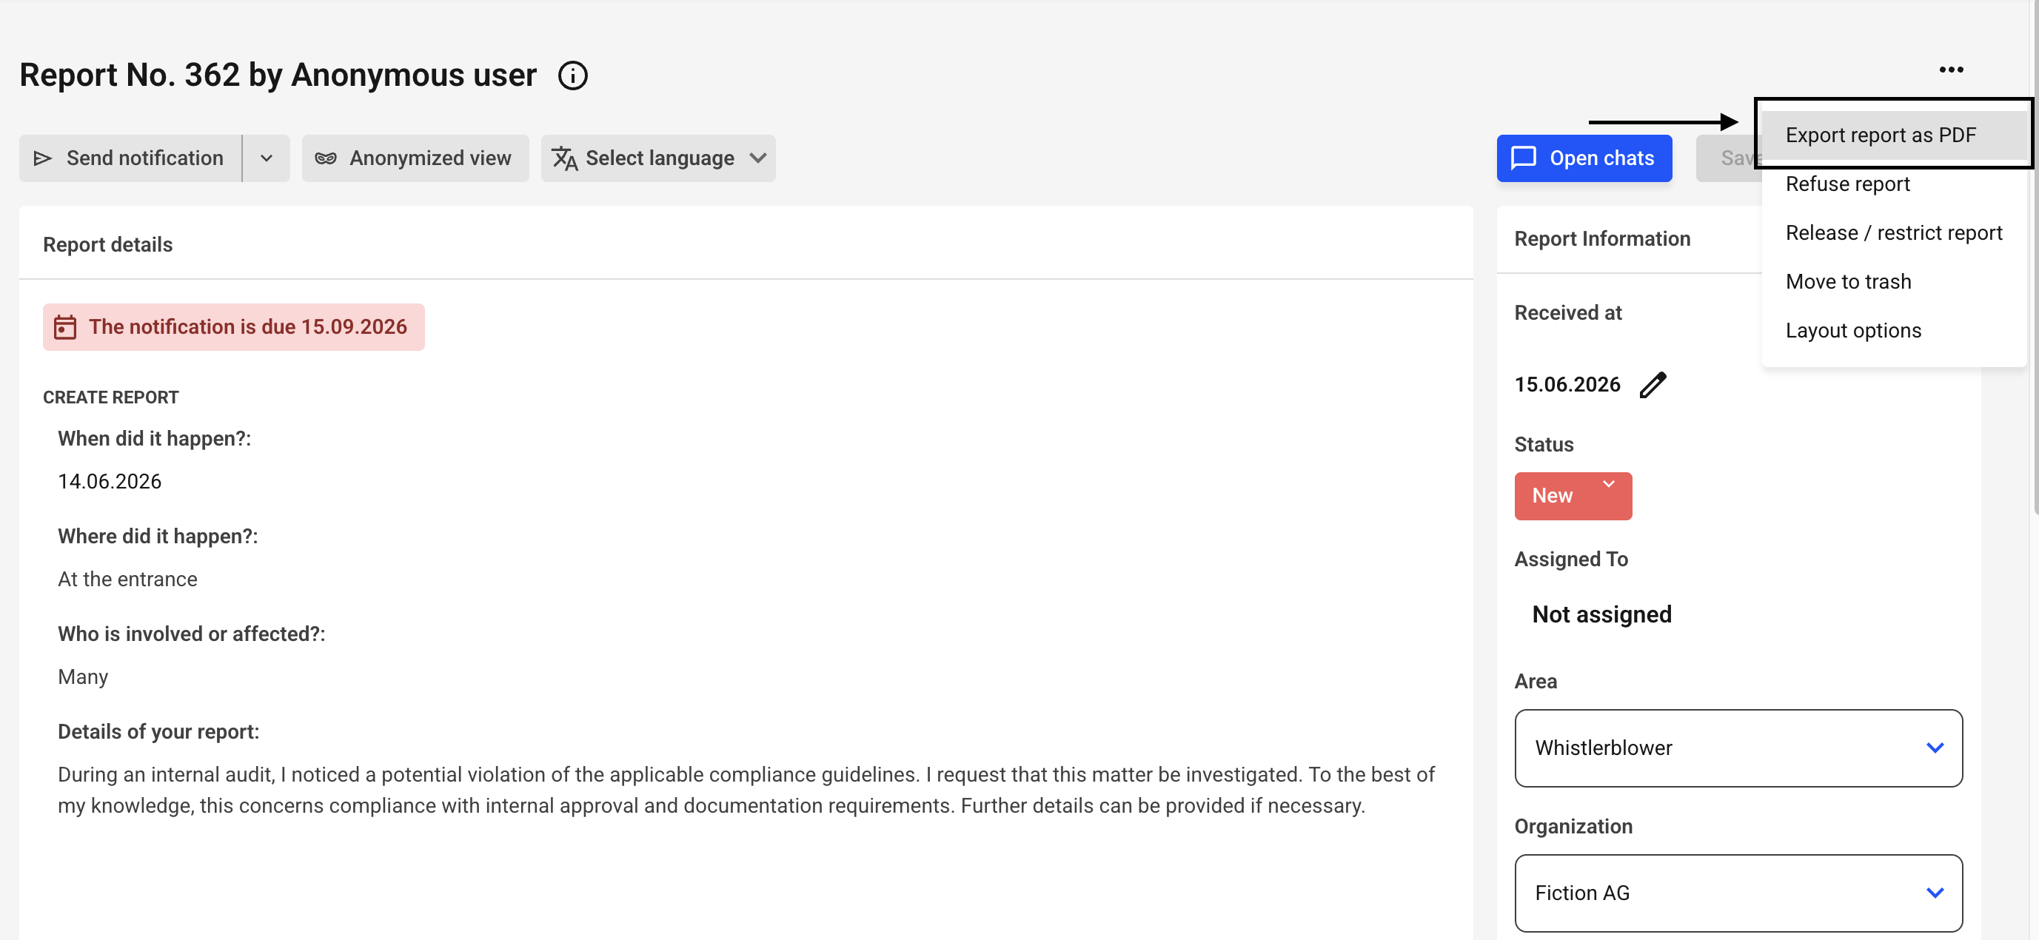Click the mask icon for Anonymized view
The width and height of the screenshot is (2039, 940).
pos(325,158)
